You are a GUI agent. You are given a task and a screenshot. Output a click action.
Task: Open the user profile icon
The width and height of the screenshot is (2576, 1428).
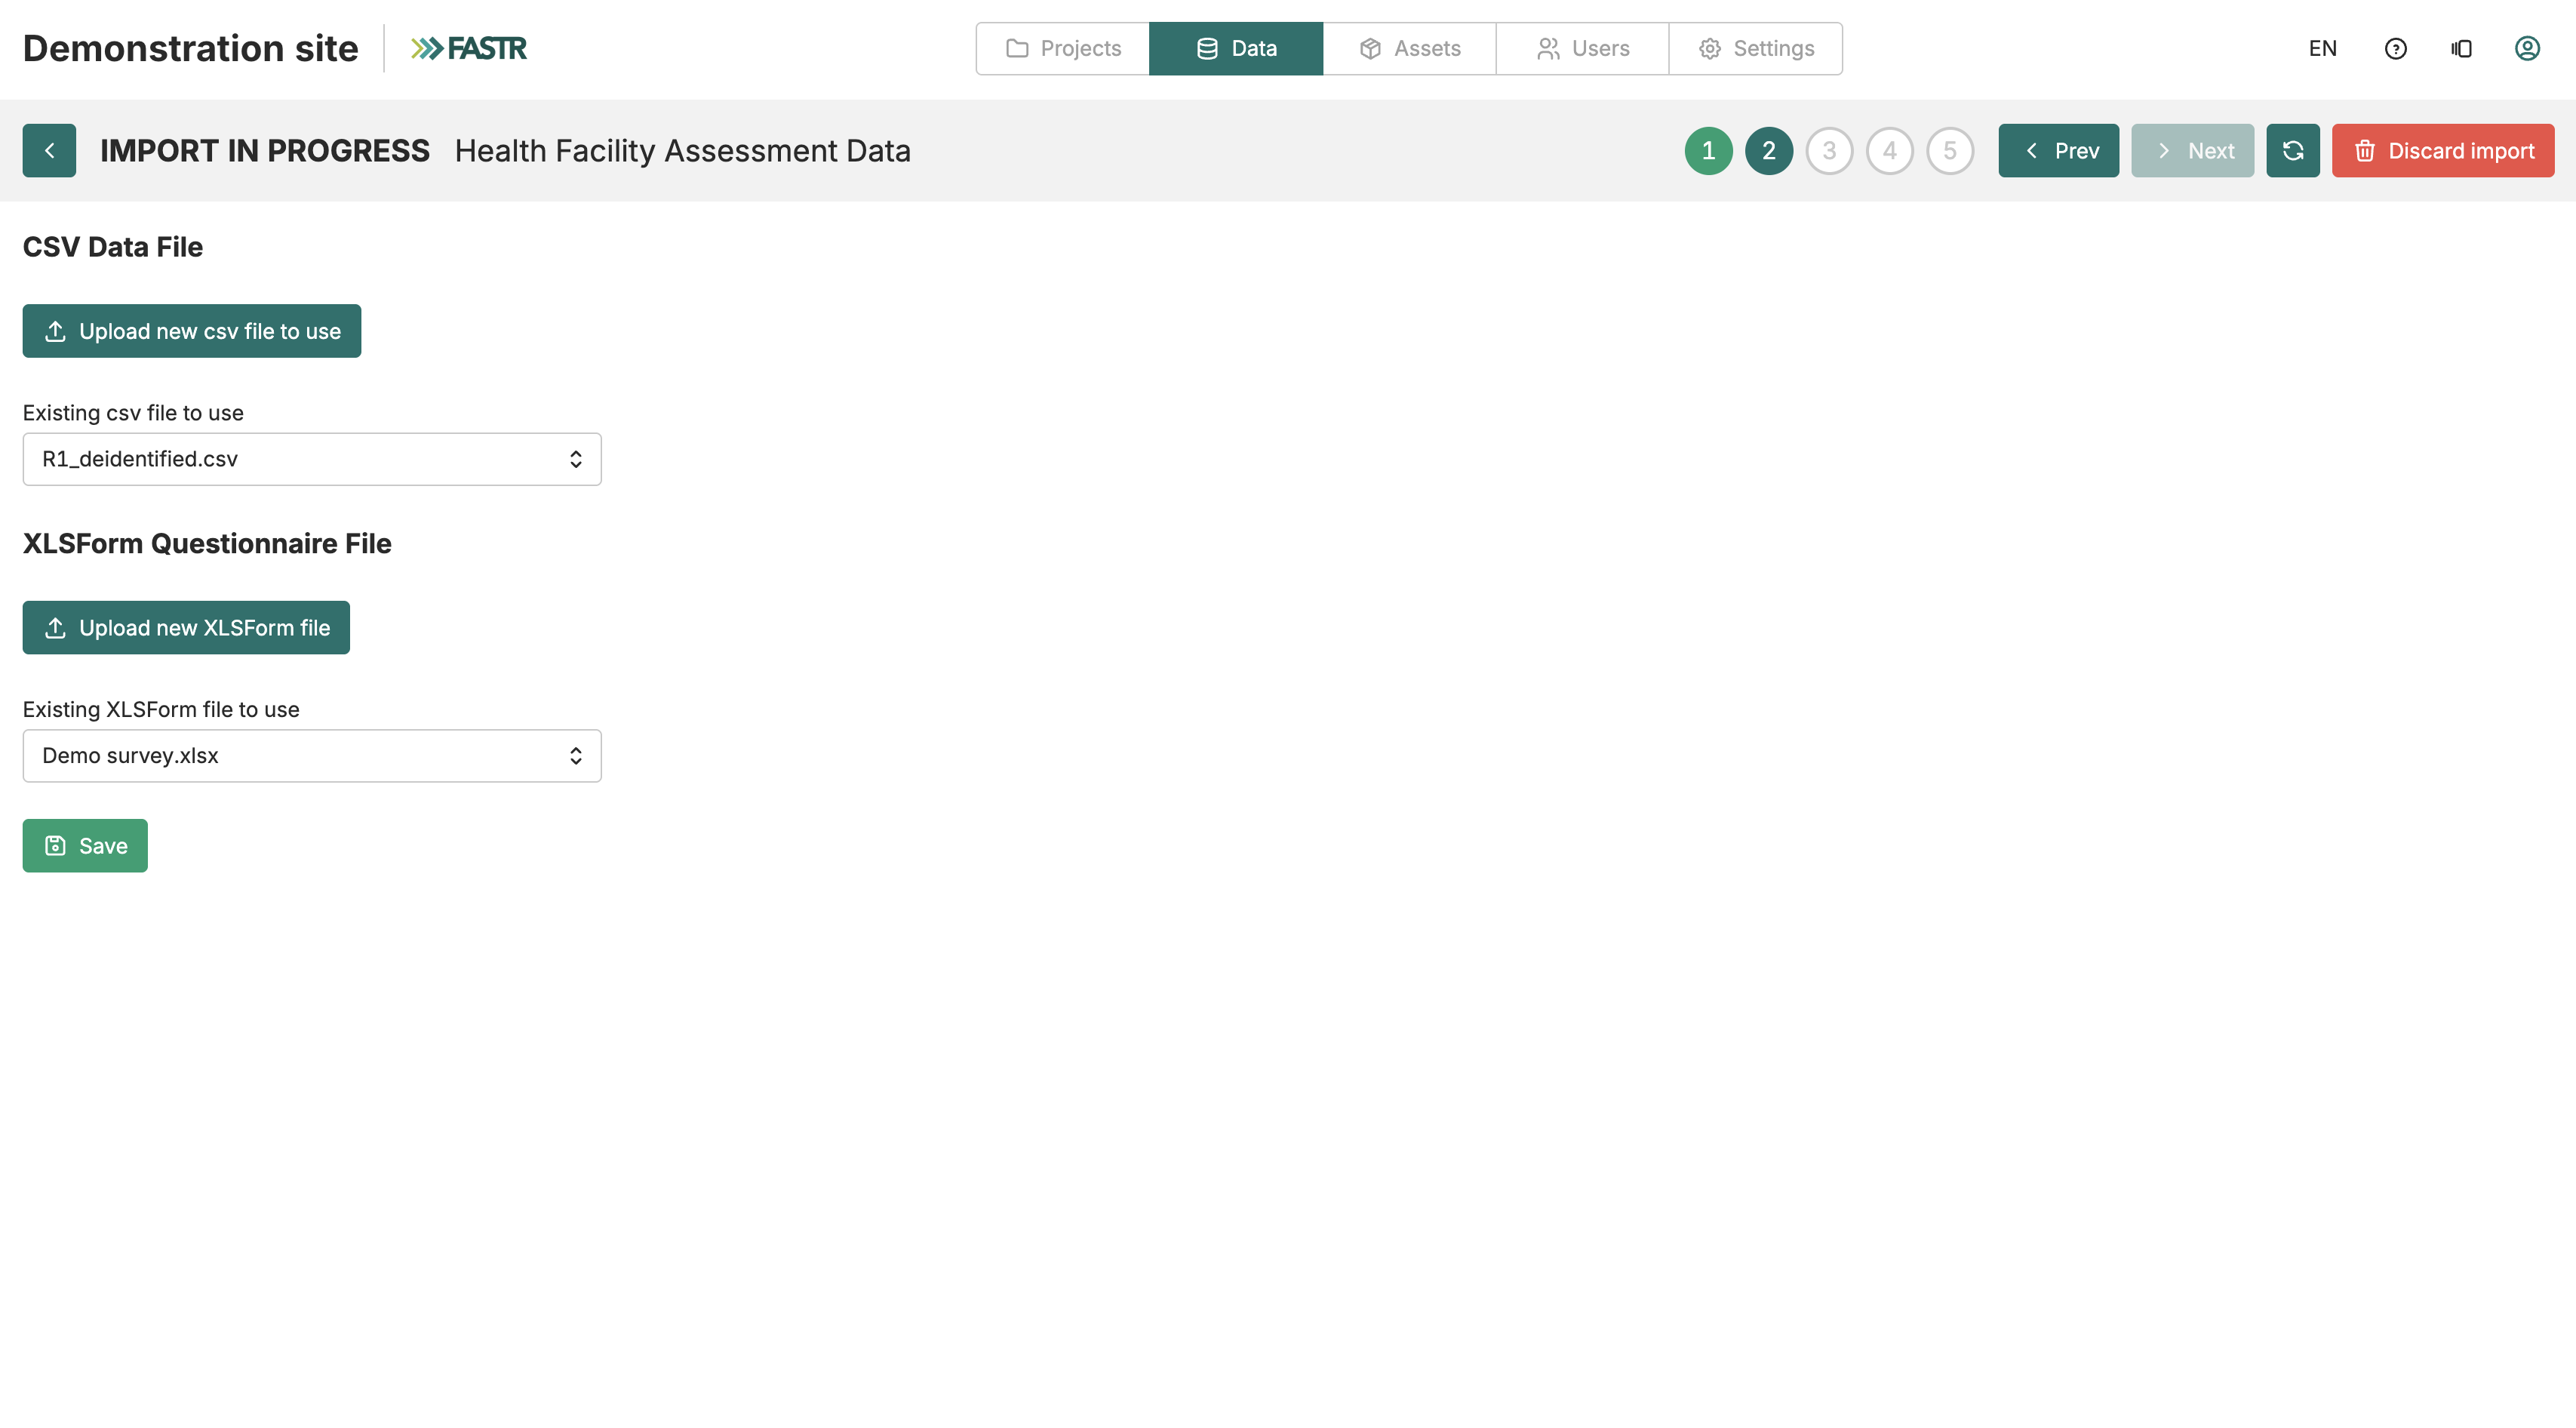pos(2527,48)
